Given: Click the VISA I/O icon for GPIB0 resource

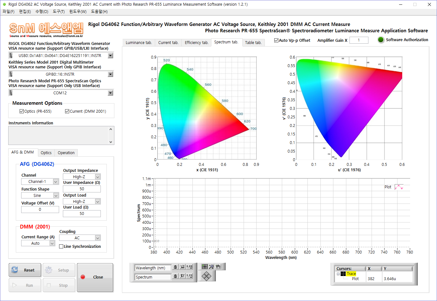Looking at the screenshot, I should (x=11, y=74).
